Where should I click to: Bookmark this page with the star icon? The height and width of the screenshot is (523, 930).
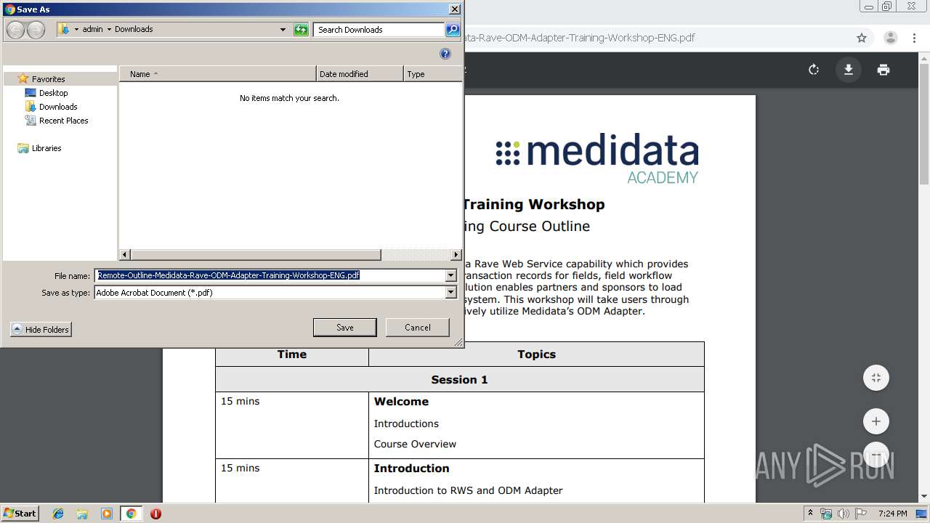coord(862,38)
